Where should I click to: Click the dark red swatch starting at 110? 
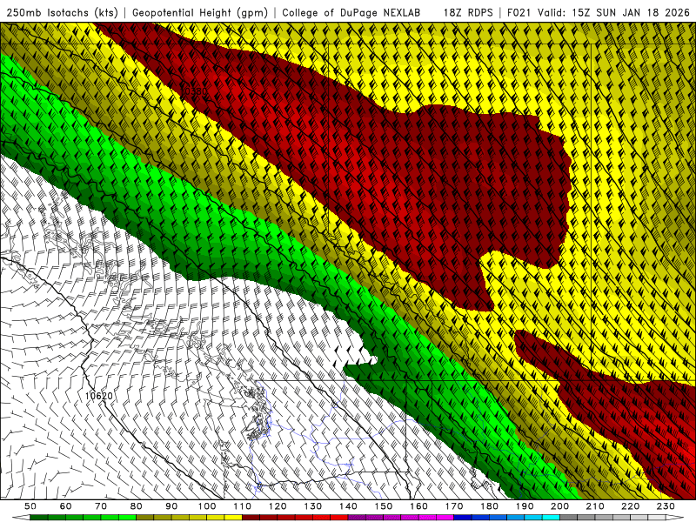(251, 518)
